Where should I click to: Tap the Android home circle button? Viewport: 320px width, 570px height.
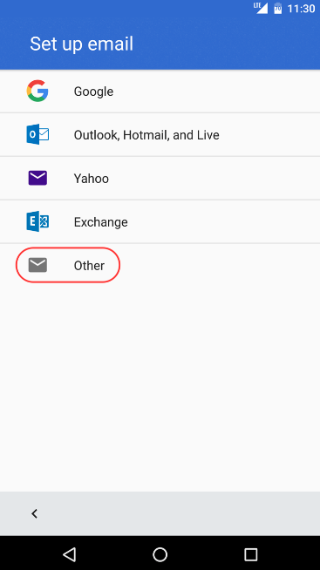click(160, 554)
